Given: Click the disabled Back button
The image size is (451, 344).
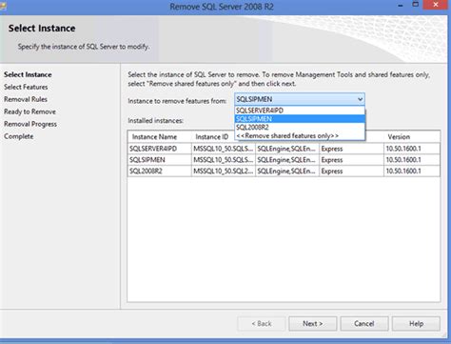Looking at the screenshot, I should click(262, 324).
